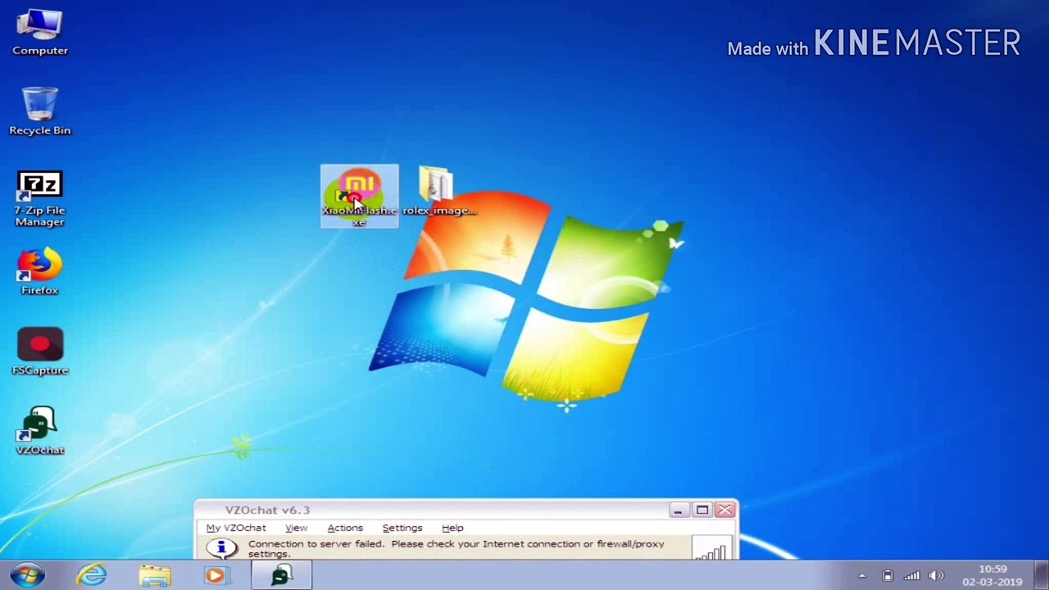The width and height of the screenshot is (1049, 590).
Task: Open the Windows Start menu
Action: click(x=27, y=575)
